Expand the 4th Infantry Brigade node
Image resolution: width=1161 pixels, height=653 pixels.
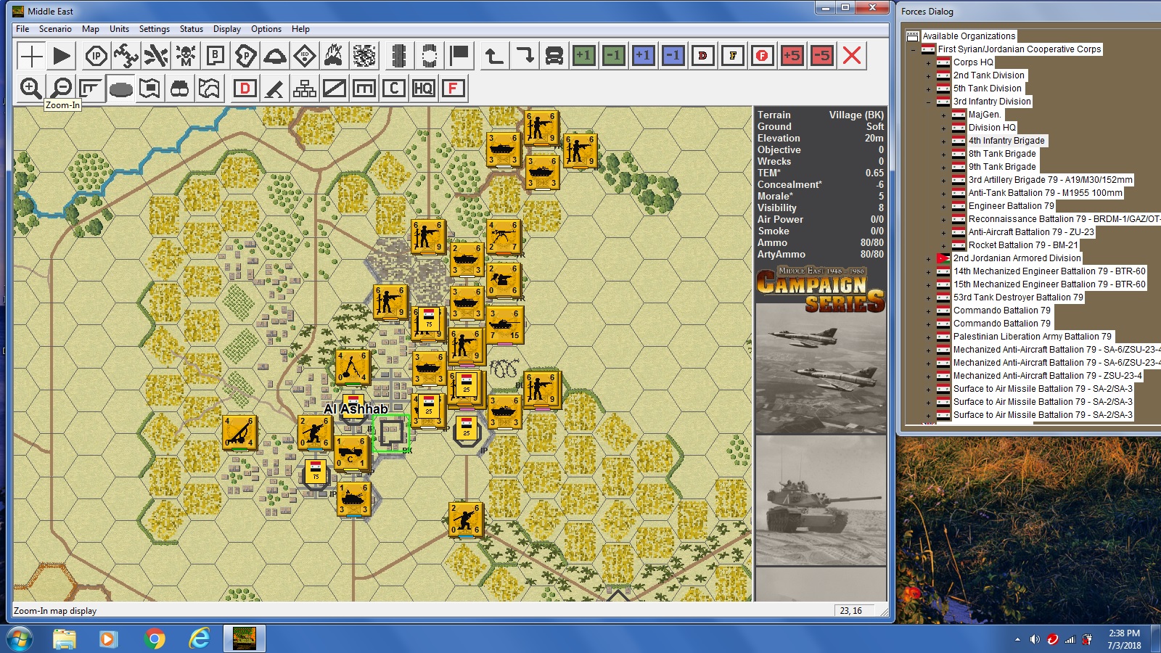point(943,141)
